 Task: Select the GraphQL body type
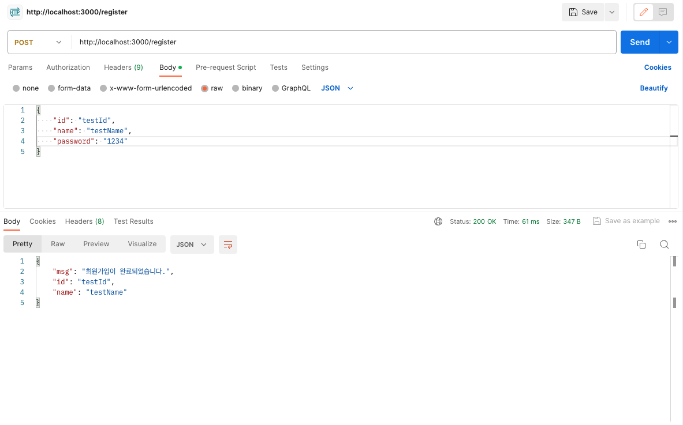(291, 88)
